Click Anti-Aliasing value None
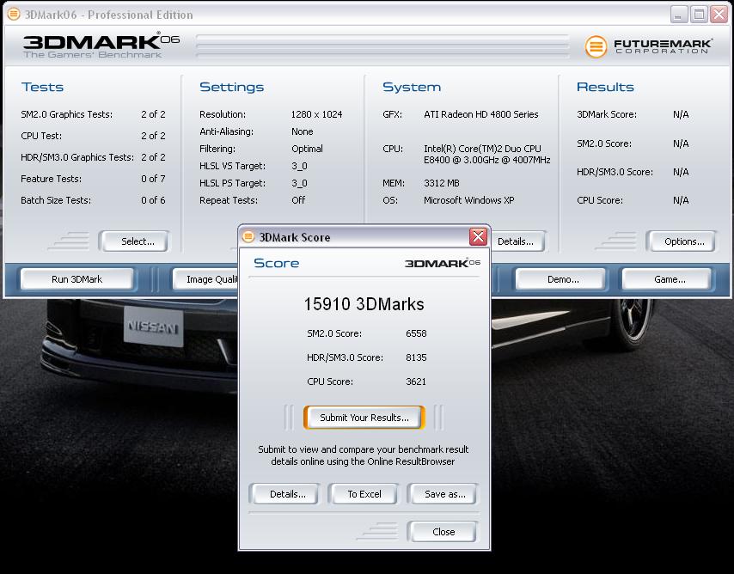The height and width of the screenshot is (574, 734). (x=302, y=131)
